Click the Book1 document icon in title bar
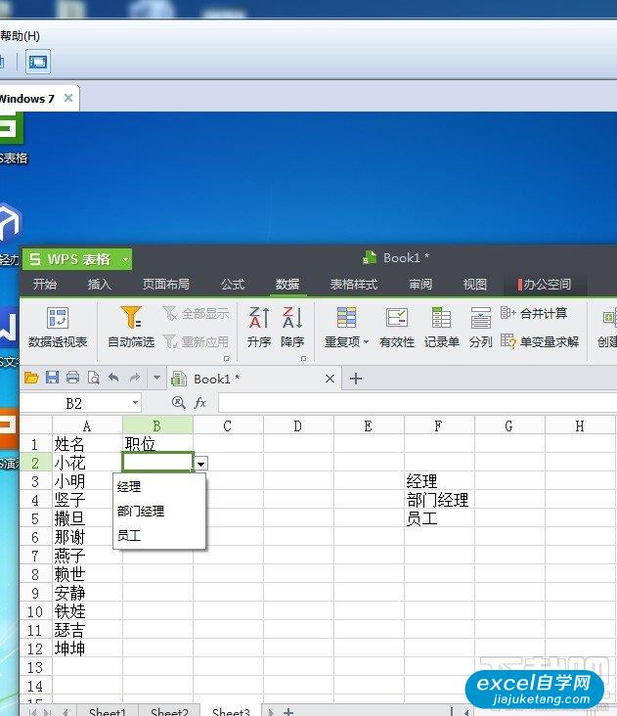Screen dimensions: 617x716 370,258
